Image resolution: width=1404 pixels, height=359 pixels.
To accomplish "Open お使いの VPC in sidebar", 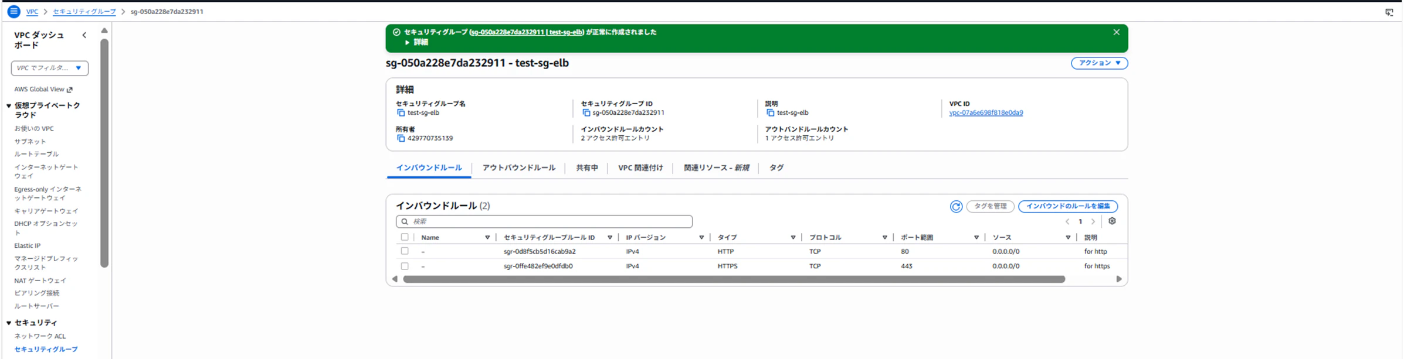I will [34, 129].
